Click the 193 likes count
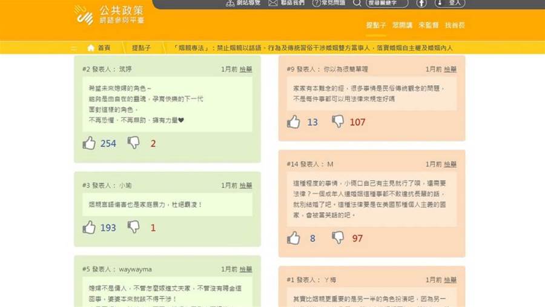 (108, 228)
